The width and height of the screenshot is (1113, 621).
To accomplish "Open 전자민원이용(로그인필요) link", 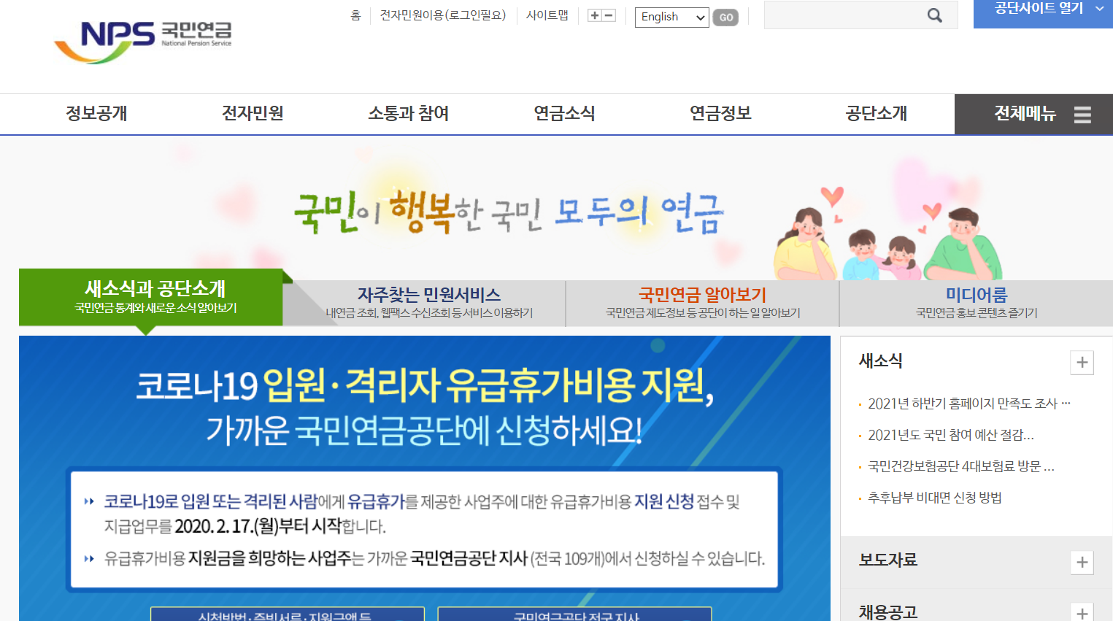I will [x=443, y=15].
